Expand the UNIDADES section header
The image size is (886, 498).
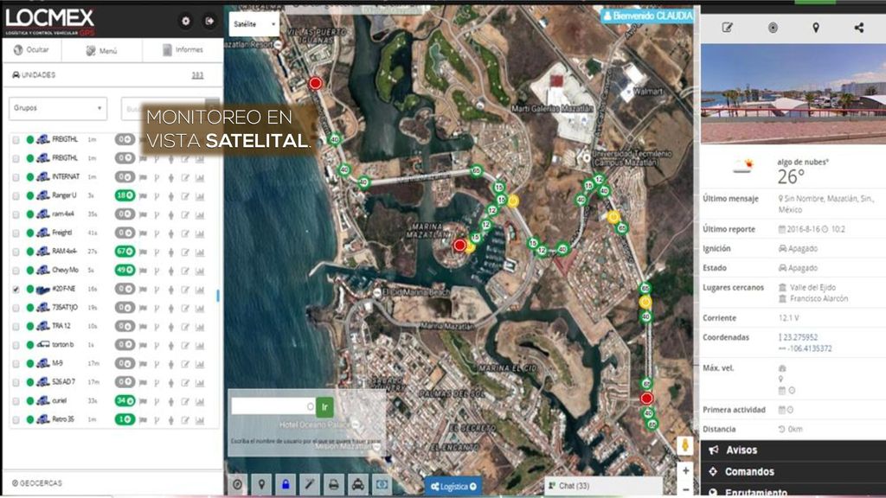(34, 74)
